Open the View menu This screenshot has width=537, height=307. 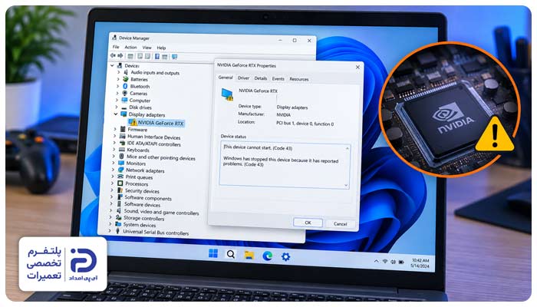(x=147, y=48)
